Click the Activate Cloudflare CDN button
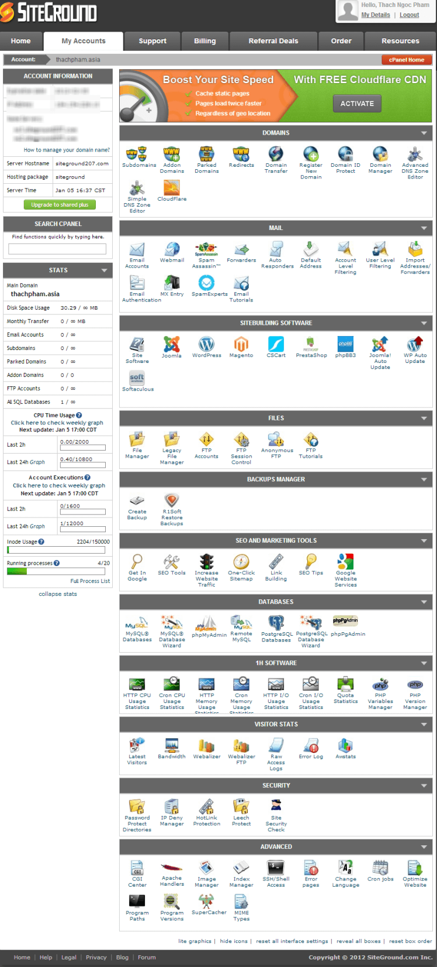The height and width of the screenshot is (967, 437). [x=357, y=104]
